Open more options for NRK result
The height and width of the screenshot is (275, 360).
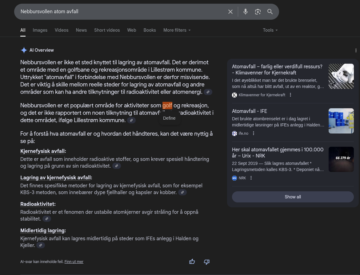251,178
